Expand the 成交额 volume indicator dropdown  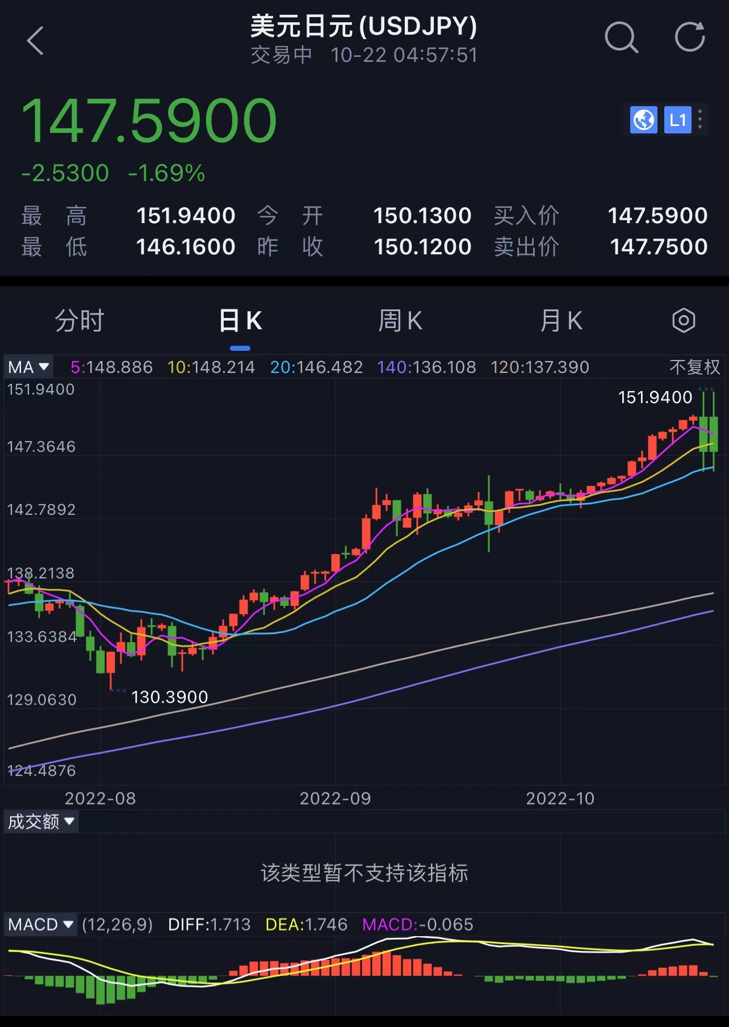[x=41, y=821]
